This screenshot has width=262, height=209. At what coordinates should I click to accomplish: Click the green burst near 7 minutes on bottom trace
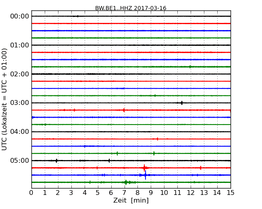pos(126,182)
